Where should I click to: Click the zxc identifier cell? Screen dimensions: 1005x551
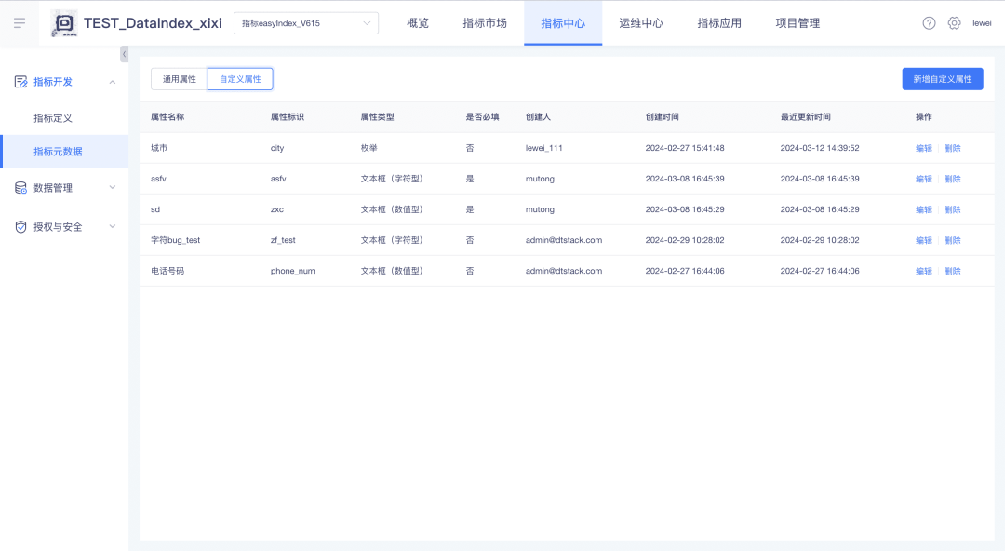point(277,209)
